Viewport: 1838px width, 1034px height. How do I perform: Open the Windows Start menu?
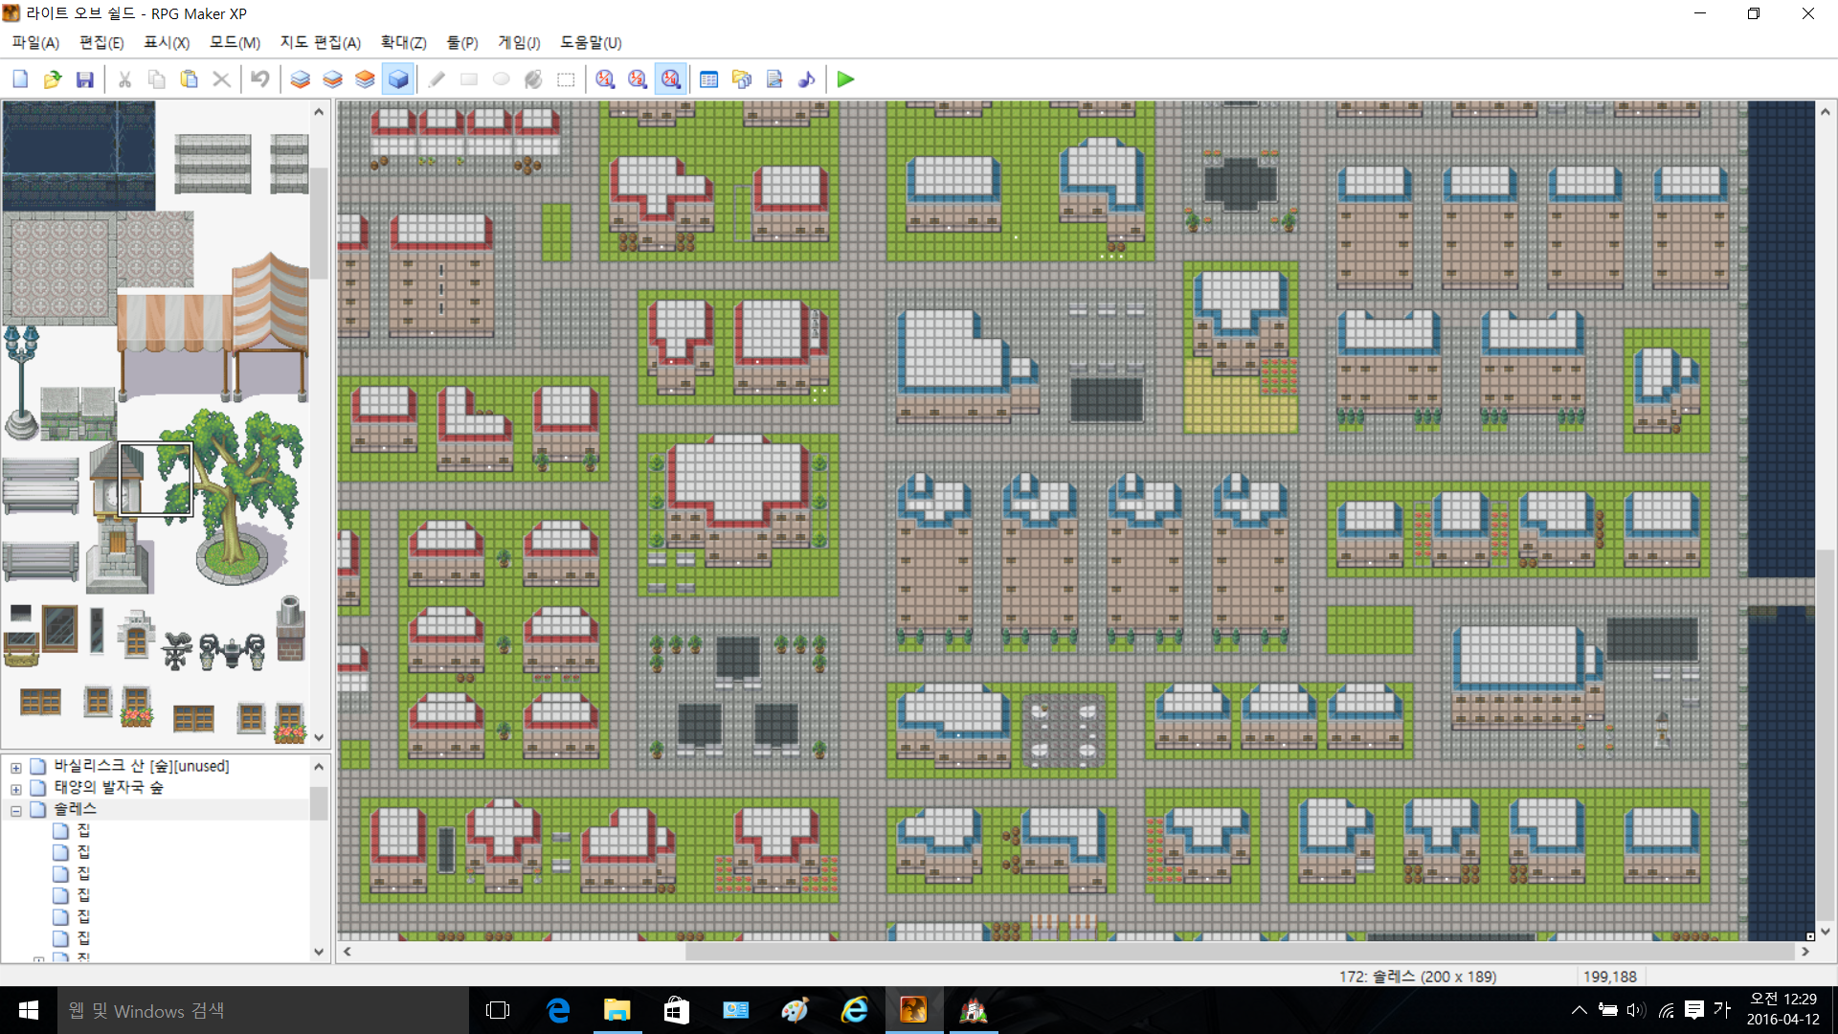[29, 1010]
